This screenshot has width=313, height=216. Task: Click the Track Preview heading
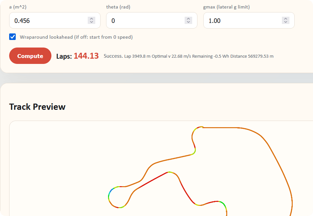click(37, 107)
